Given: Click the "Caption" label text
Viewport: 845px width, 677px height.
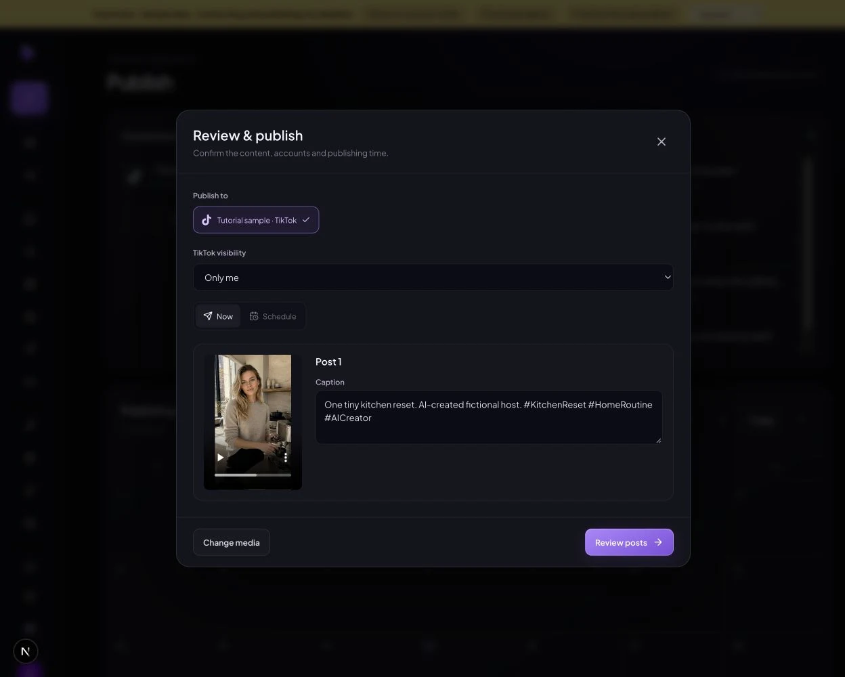Looking at the screenshot, I should (x=330, y=382).
